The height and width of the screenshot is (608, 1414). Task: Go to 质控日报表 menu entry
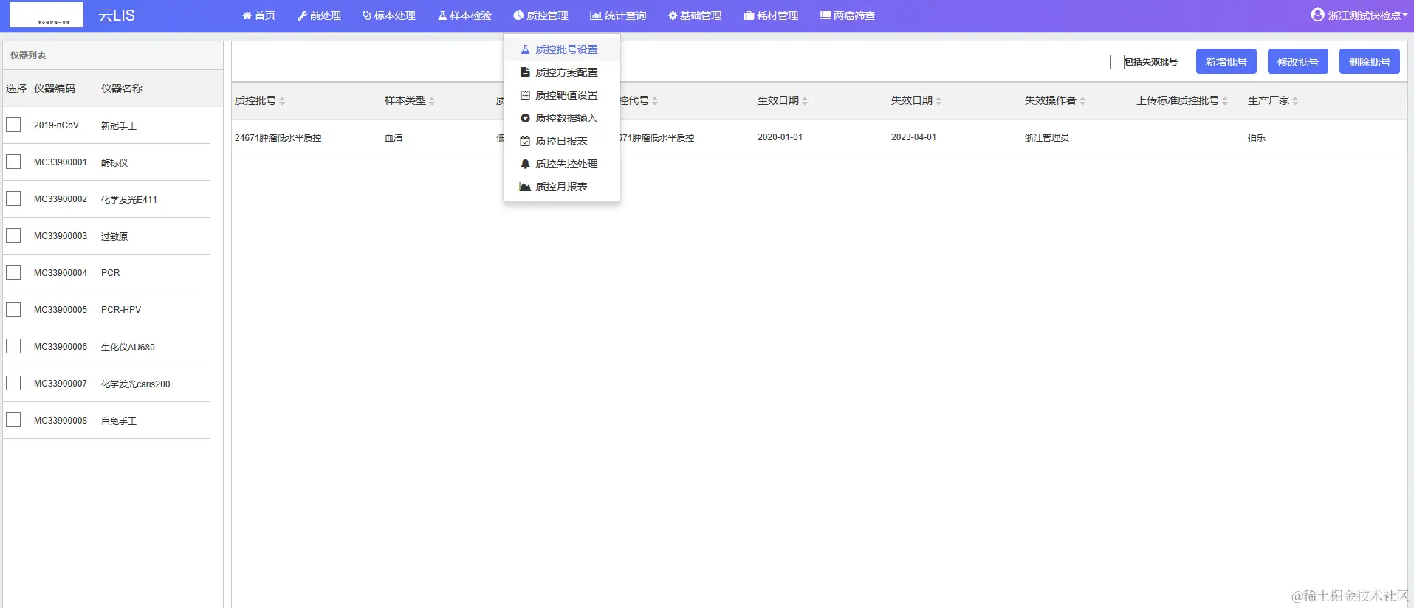pos(562,141)
